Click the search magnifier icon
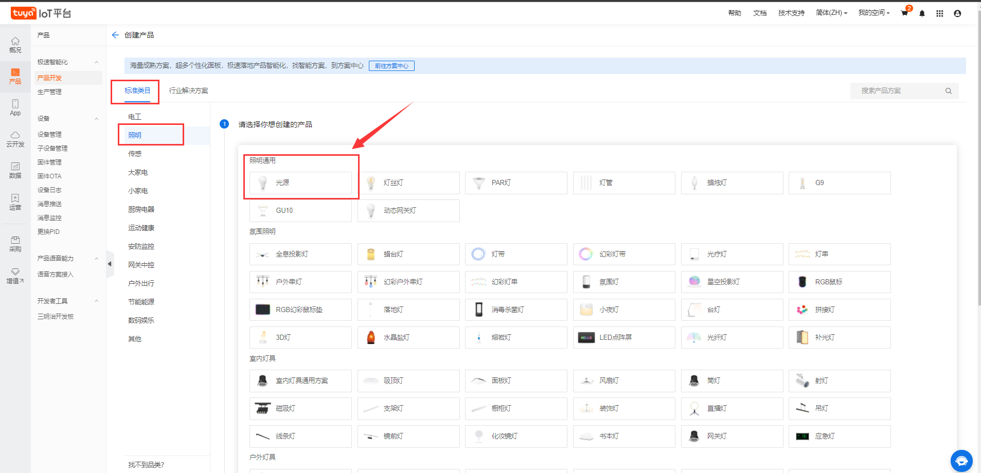Screen dimensions: 981x473 pyautogui.click(x=948, y=91)
